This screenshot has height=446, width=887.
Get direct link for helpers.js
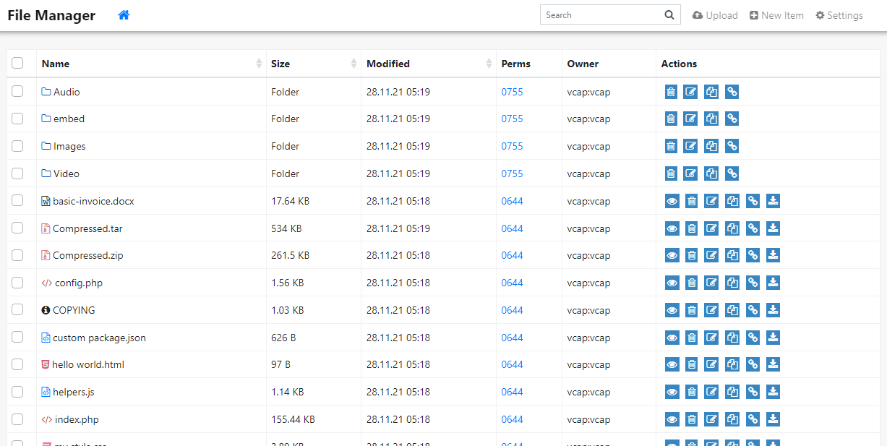coord(753,392)
